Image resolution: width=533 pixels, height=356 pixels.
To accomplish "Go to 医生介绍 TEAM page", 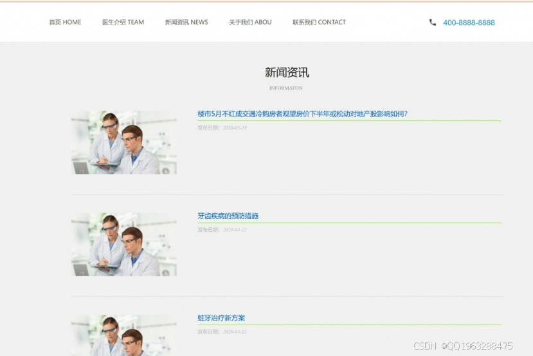I will pos(123,22).
